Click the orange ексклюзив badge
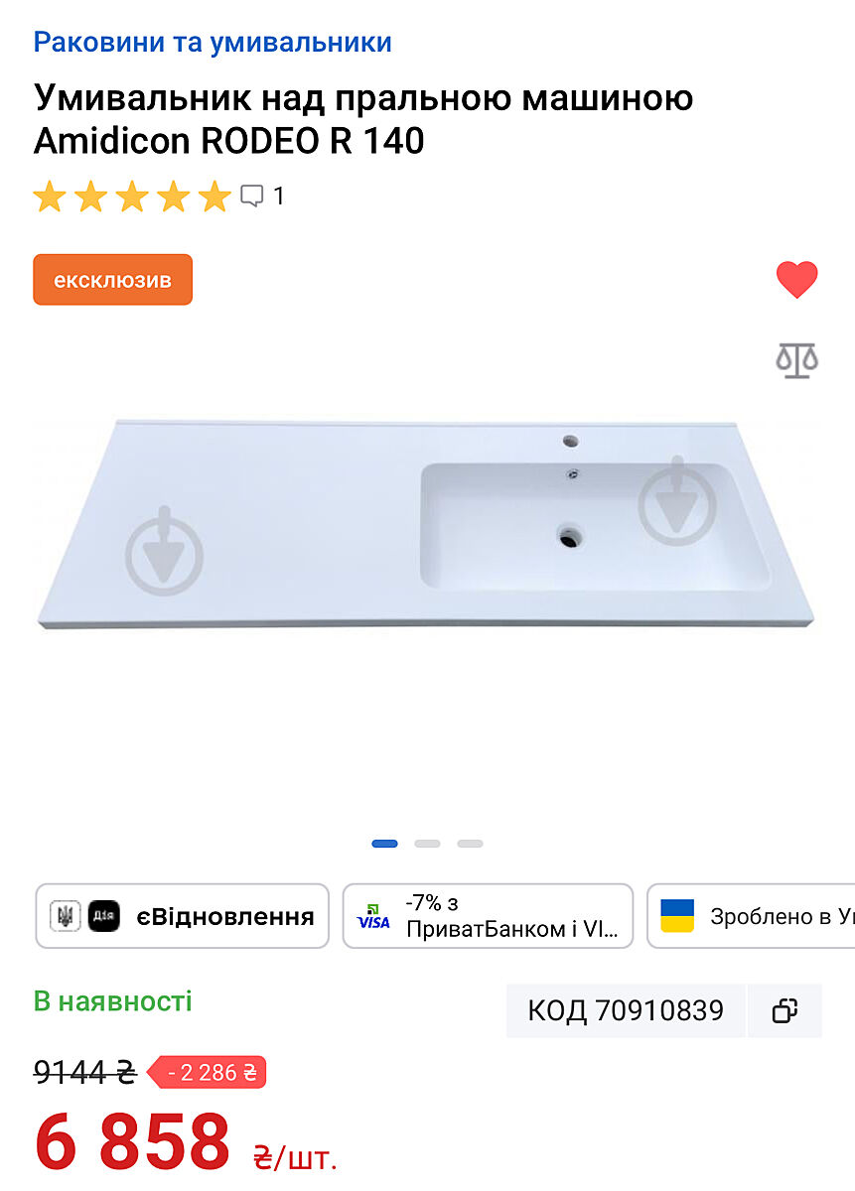This screenshot has width=855, height=1191. click(x=112, y=280)
